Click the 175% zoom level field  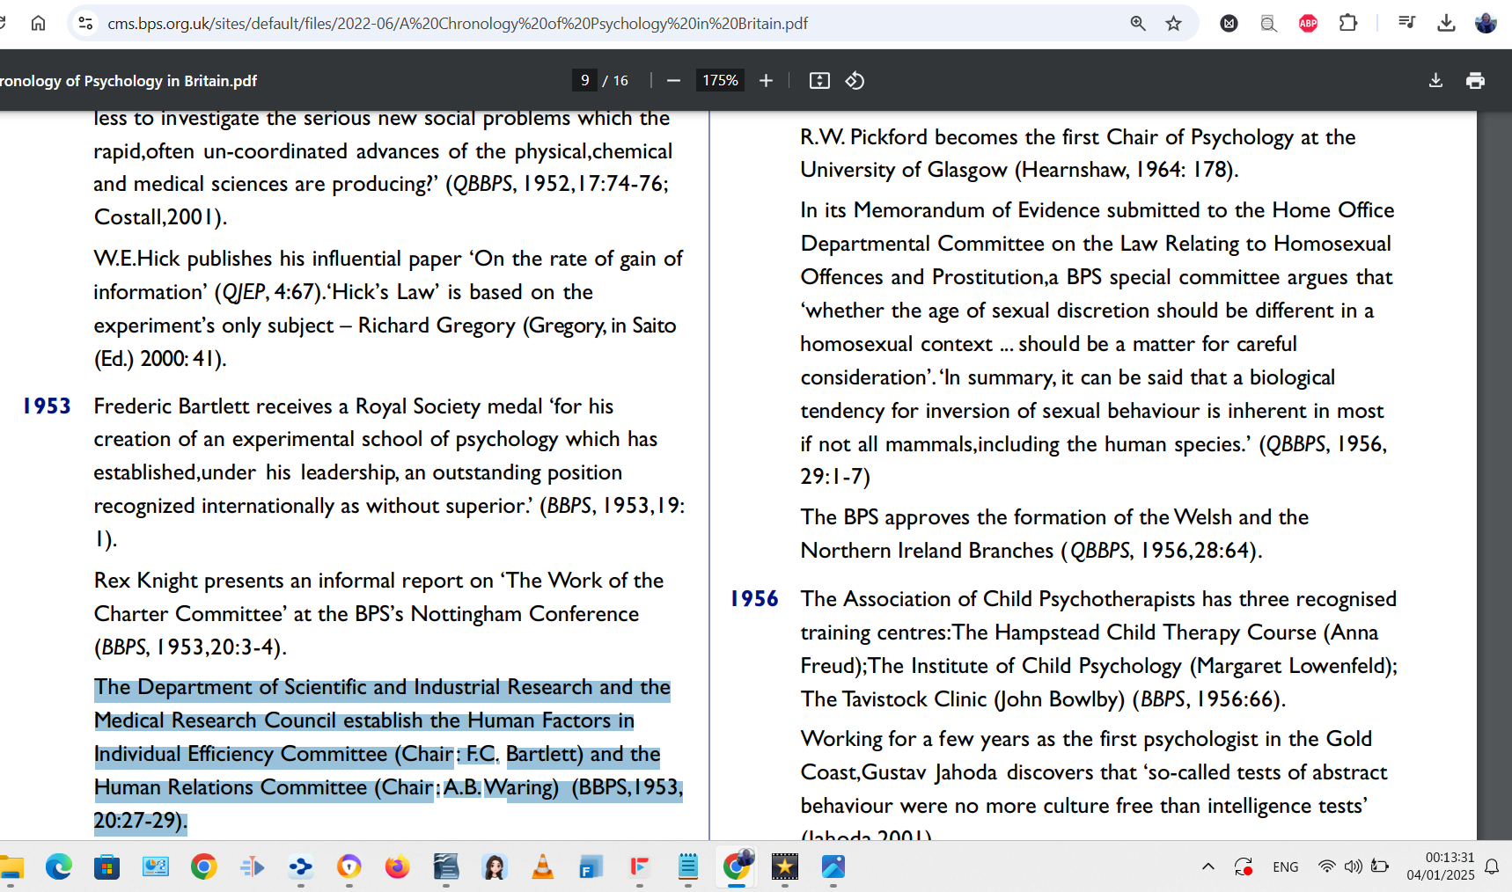click(720, 81)
